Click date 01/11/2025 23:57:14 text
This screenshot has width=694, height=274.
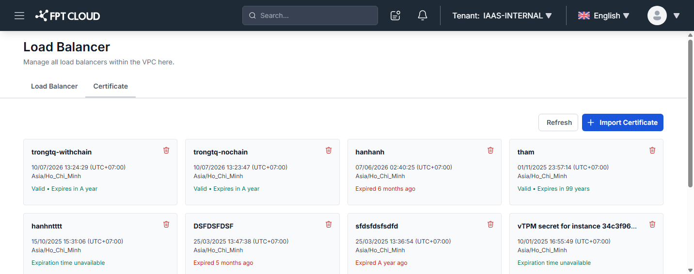pyautogui.click(x=563, y=167)
